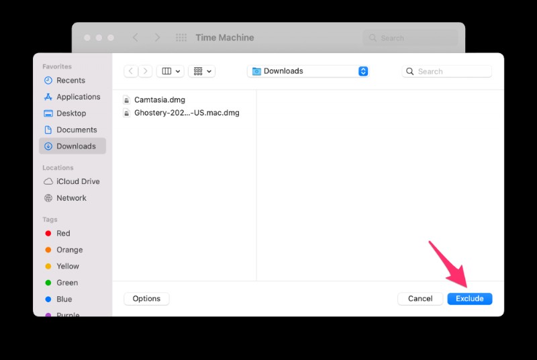Open the icon grouping options dropdown

pos(201,71)
